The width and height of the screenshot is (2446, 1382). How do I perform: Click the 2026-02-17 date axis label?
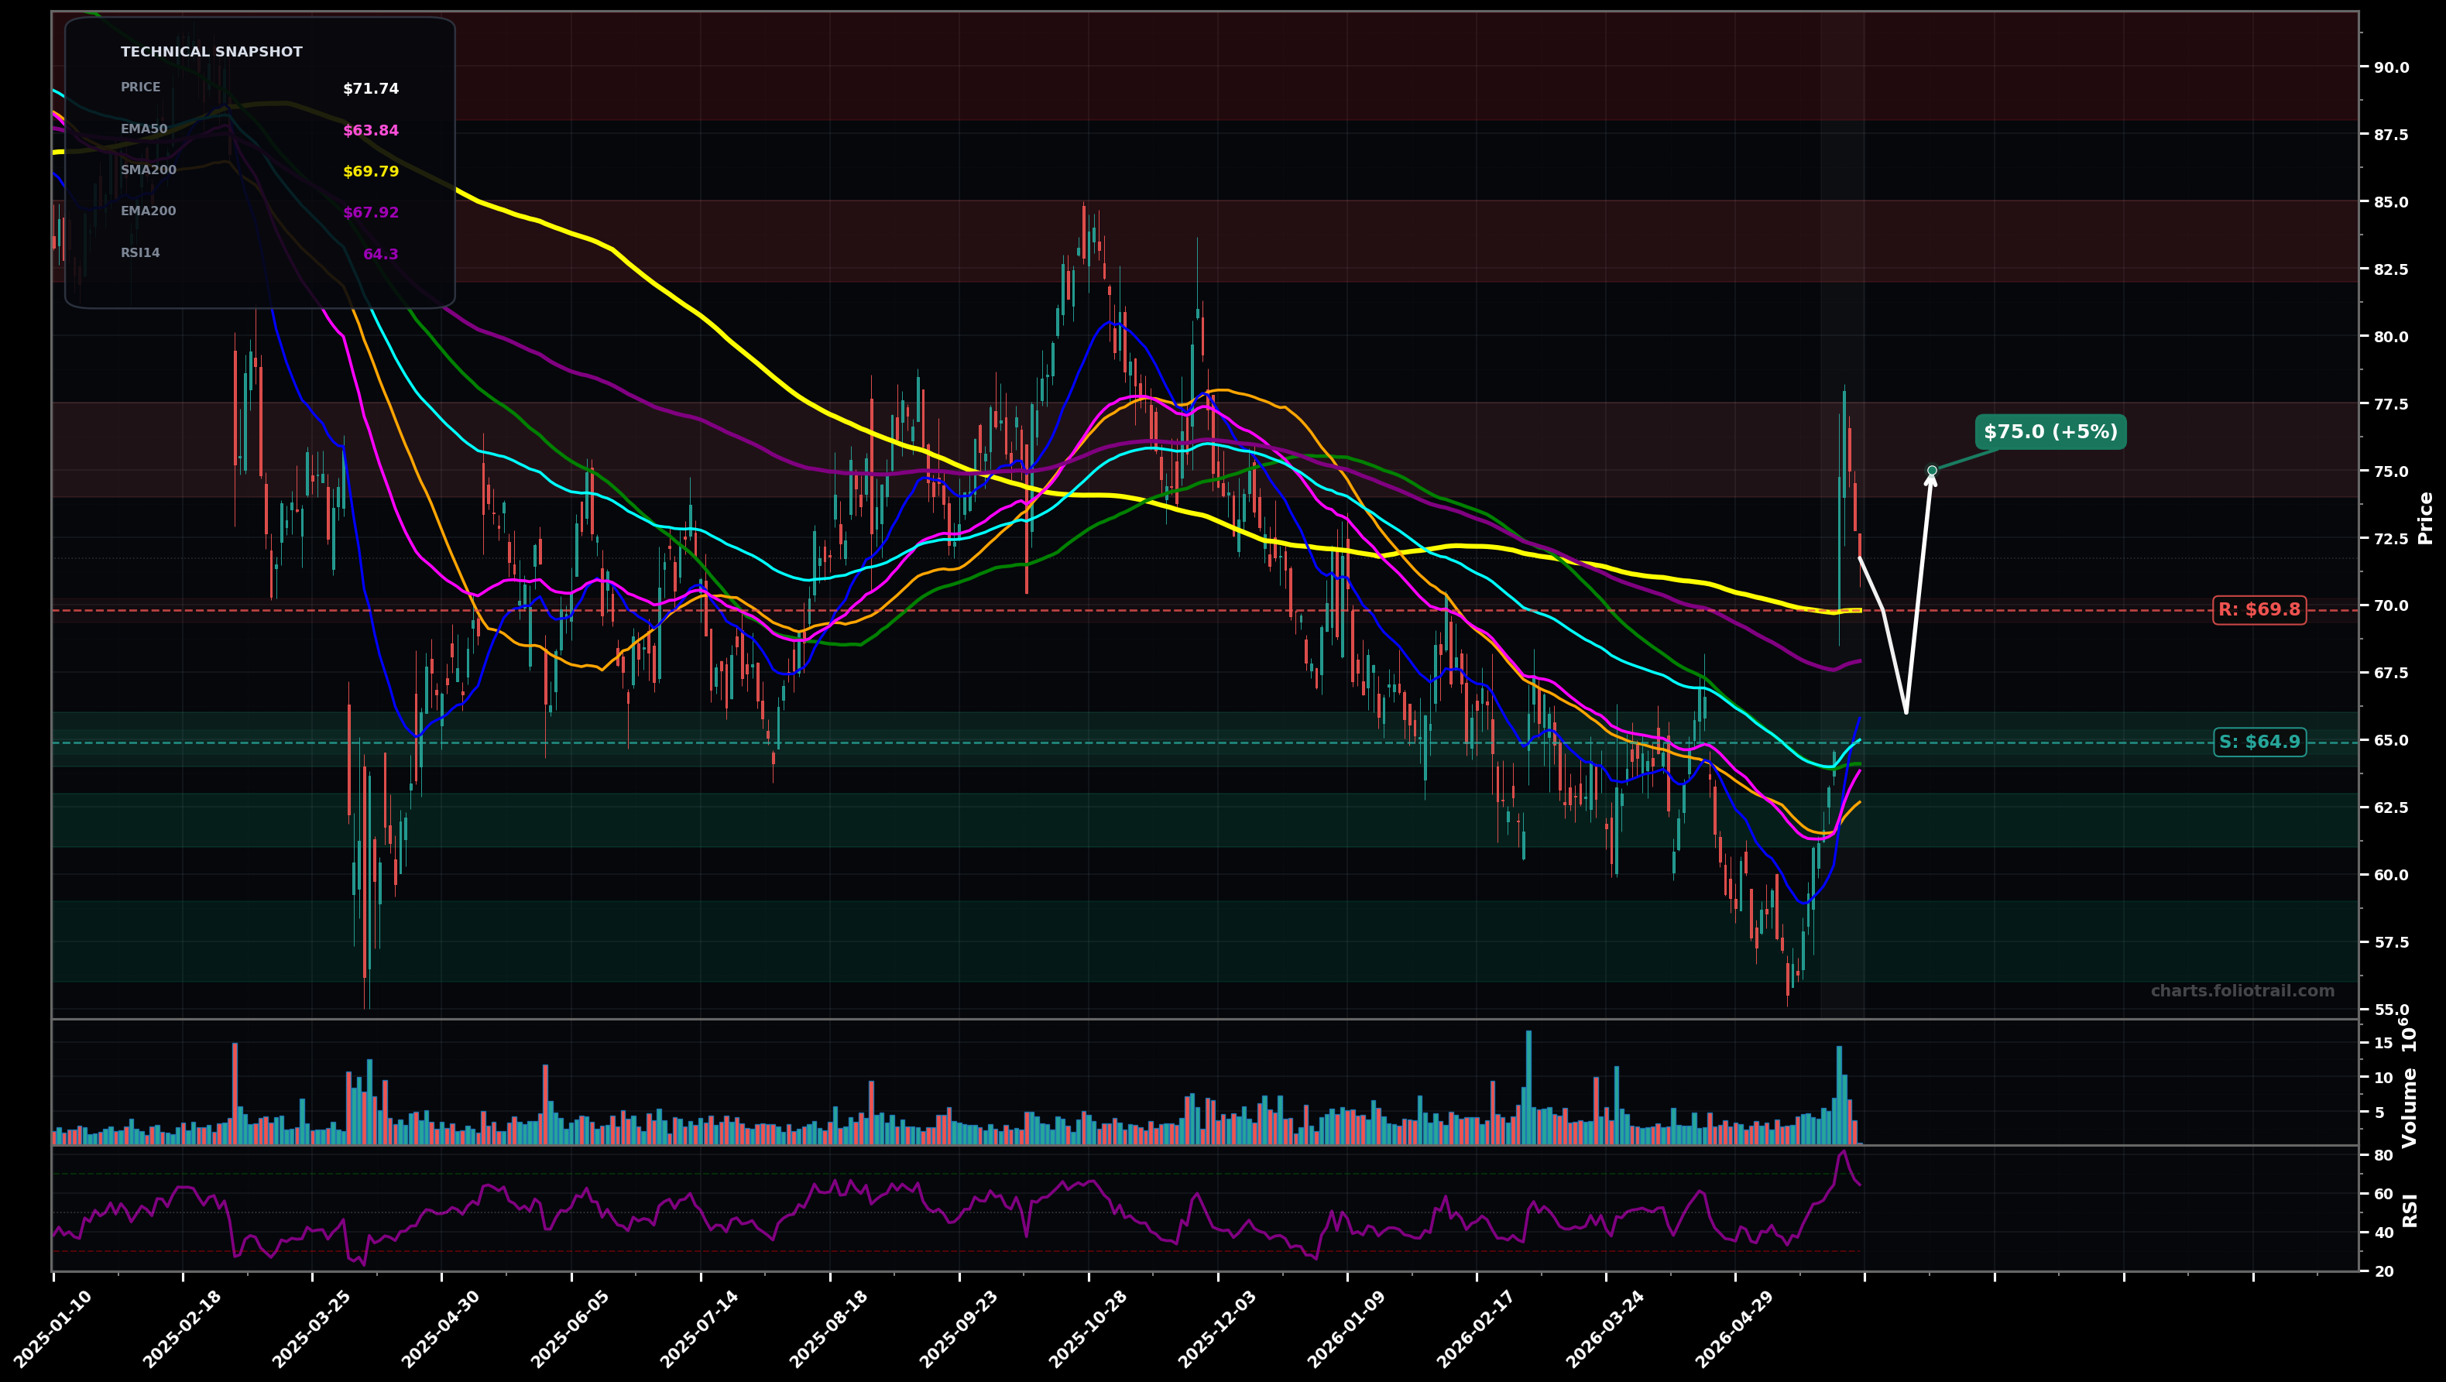click(x=1474, y=1329)
